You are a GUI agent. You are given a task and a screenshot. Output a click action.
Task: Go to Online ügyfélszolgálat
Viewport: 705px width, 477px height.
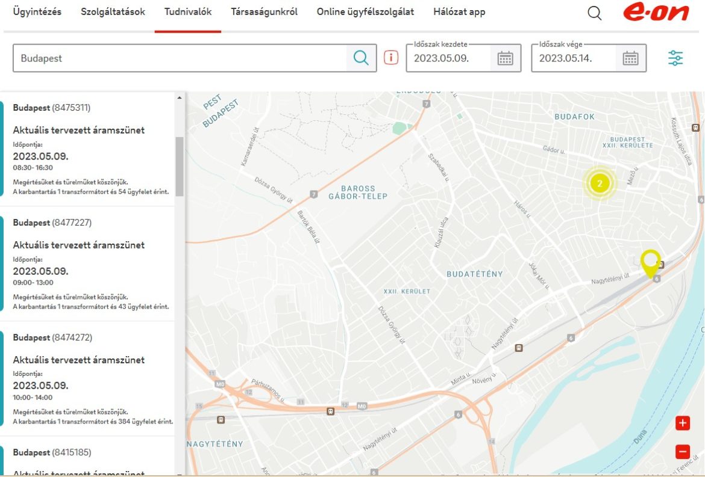click(365, 12)
